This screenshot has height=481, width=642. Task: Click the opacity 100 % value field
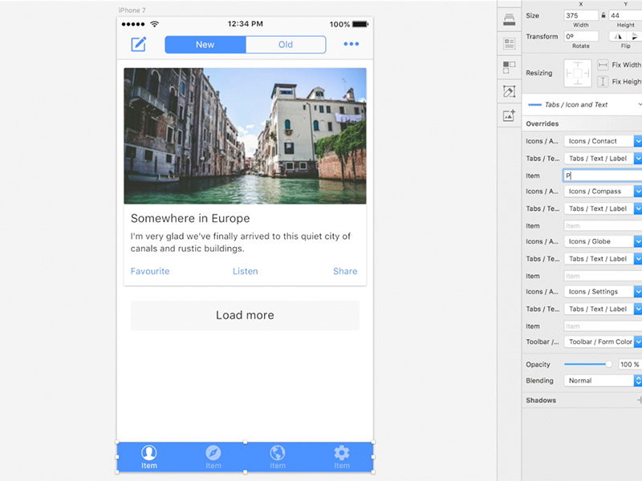click(630, 365)
